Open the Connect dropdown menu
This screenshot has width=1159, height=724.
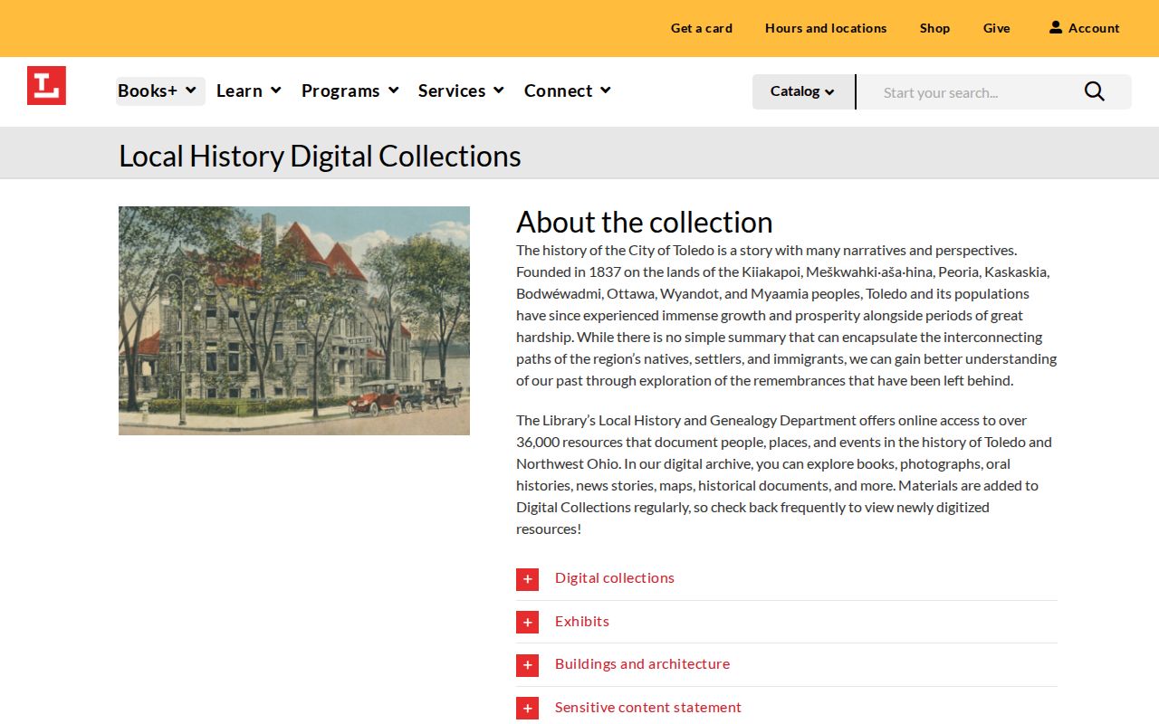(568, 90)
